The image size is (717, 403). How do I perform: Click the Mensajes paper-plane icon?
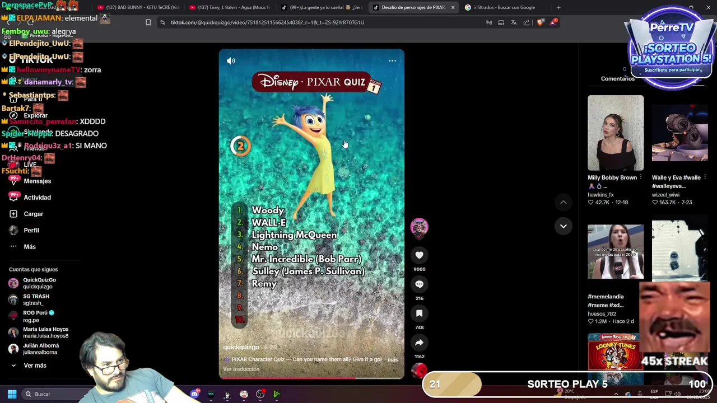[13, 181]
